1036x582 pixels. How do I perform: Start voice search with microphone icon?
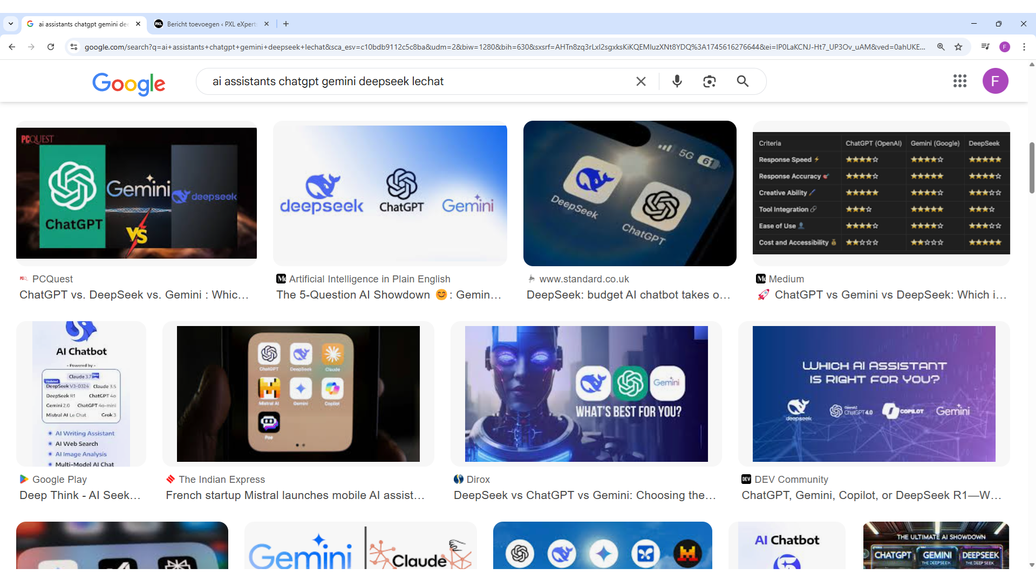[x=677, y=81]
